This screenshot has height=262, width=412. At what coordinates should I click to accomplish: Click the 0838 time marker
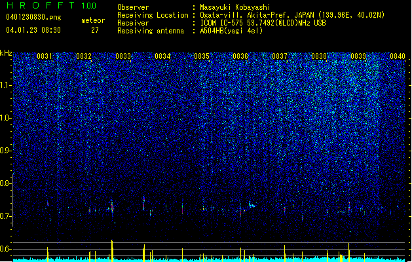coord(319,56)
